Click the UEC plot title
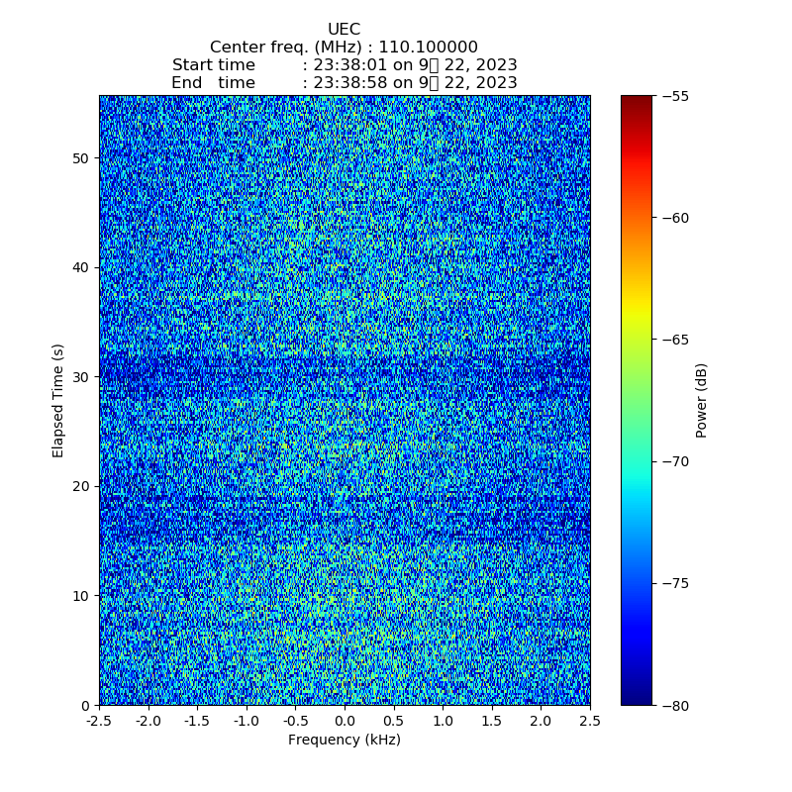 coord(344,30)
